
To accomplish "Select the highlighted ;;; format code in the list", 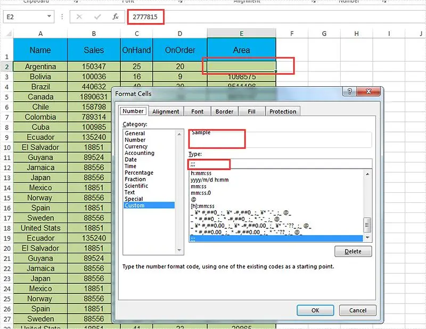I will coord(276,238).
